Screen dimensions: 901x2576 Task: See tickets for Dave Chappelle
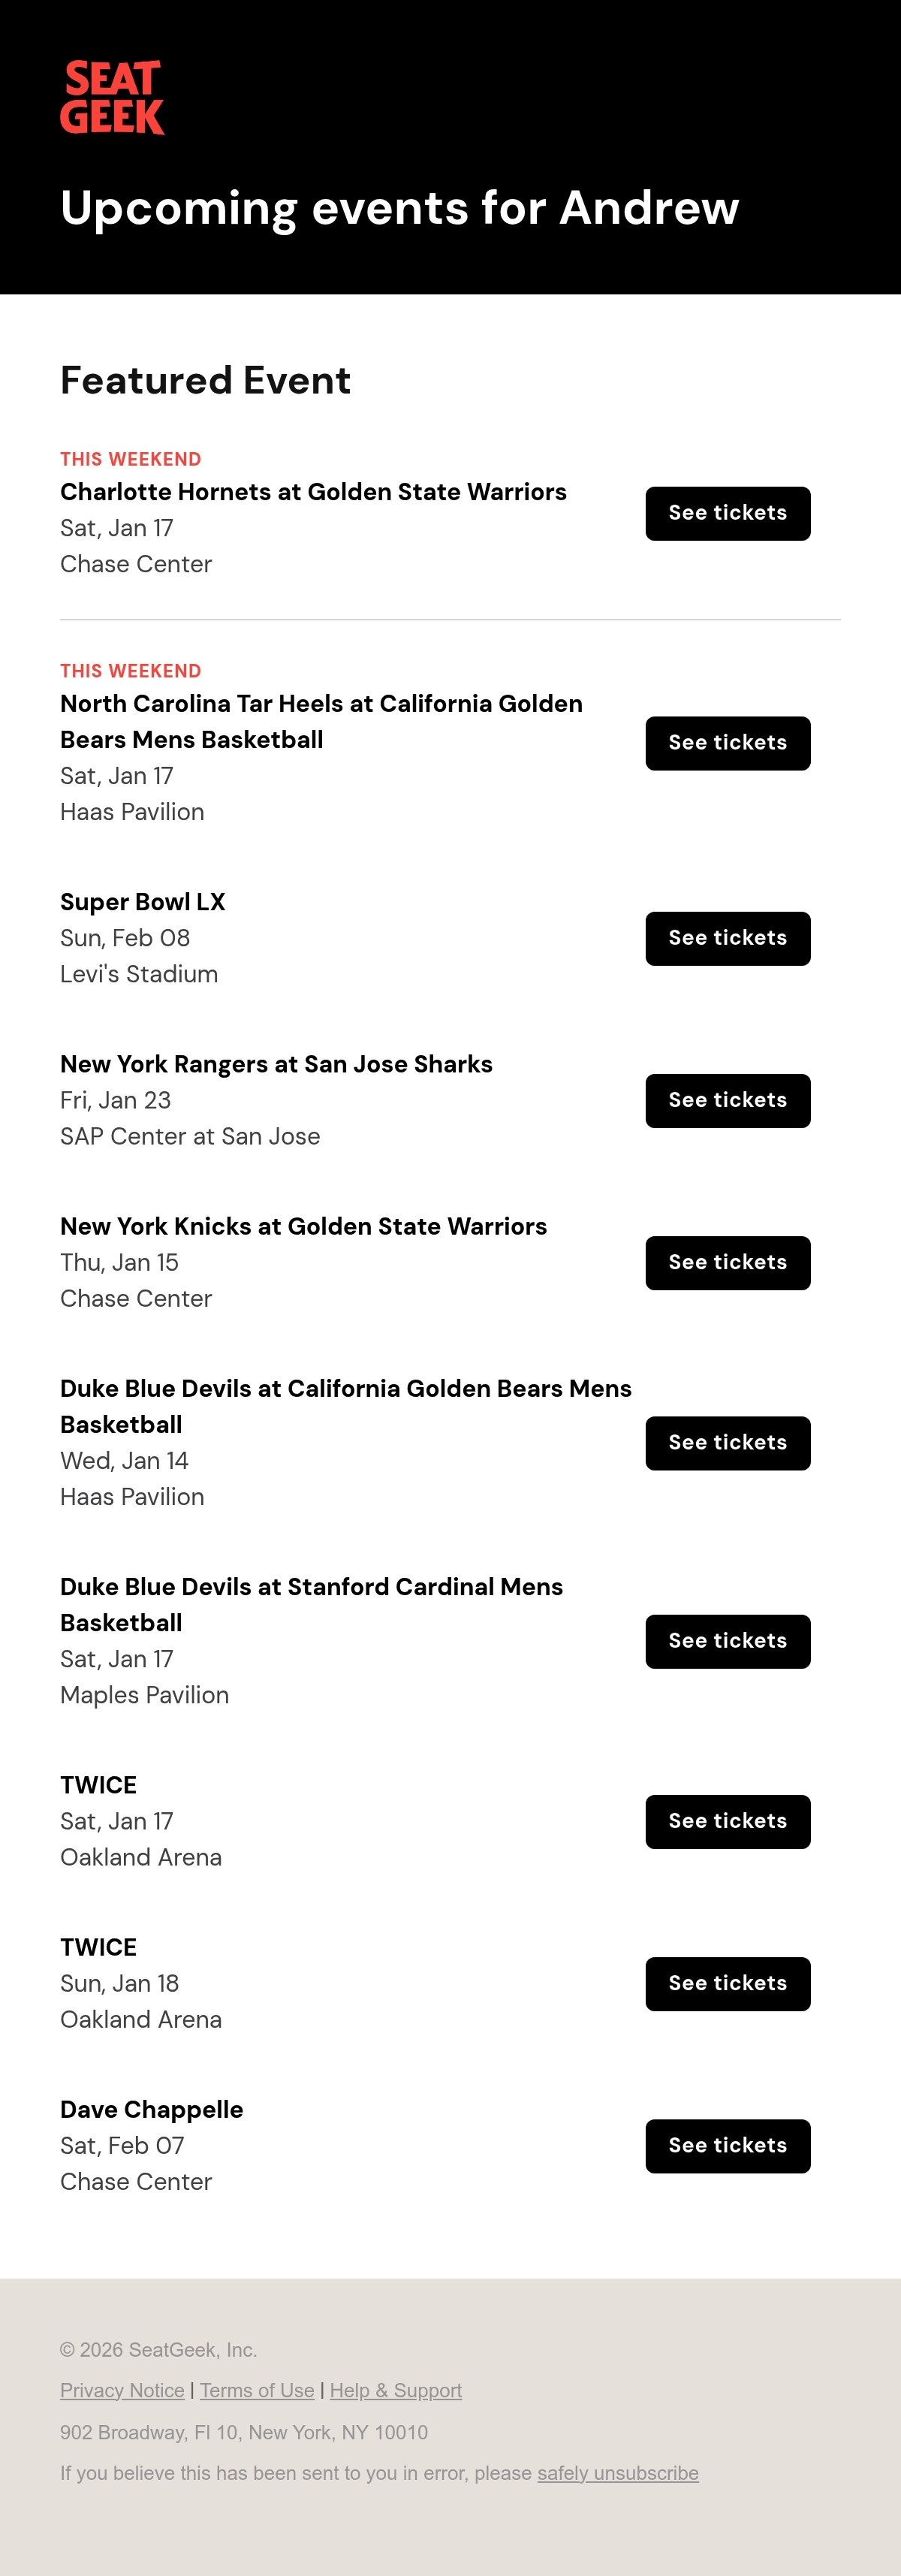pyautogui.click(x=727, y=2145)
